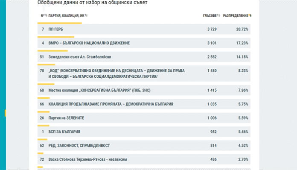This screenshot has height=170, width=297.
Task: Select the „КОД“ coalition row name
Action: (x=116, y=73)
